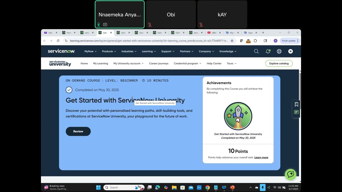Open the notes icon on the side panel
Screen dimensions: 342x192
tap(296, 112)
